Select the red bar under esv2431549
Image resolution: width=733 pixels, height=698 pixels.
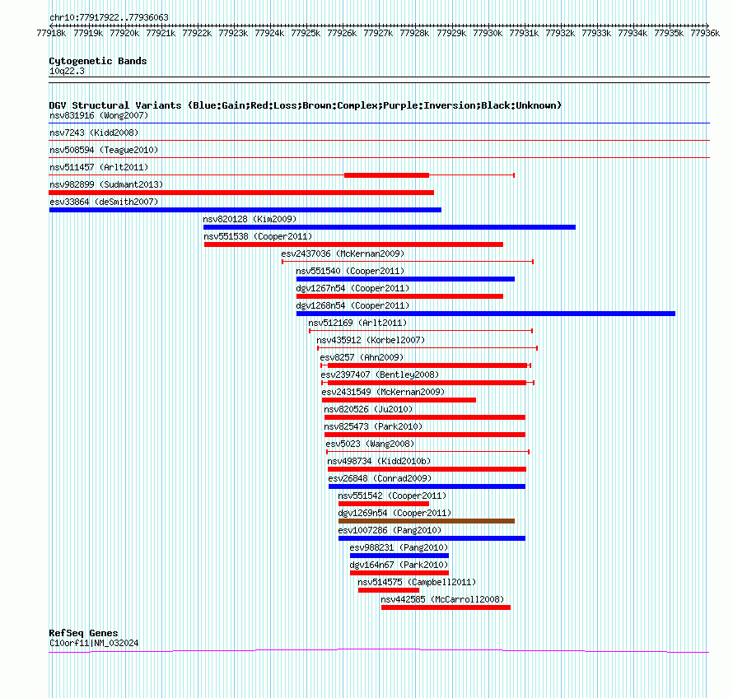[399, 400]
